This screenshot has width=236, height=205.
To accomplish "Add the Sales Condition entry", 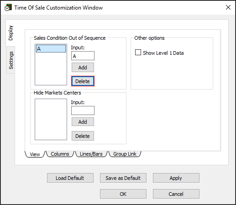I will (x=83, y=68).
